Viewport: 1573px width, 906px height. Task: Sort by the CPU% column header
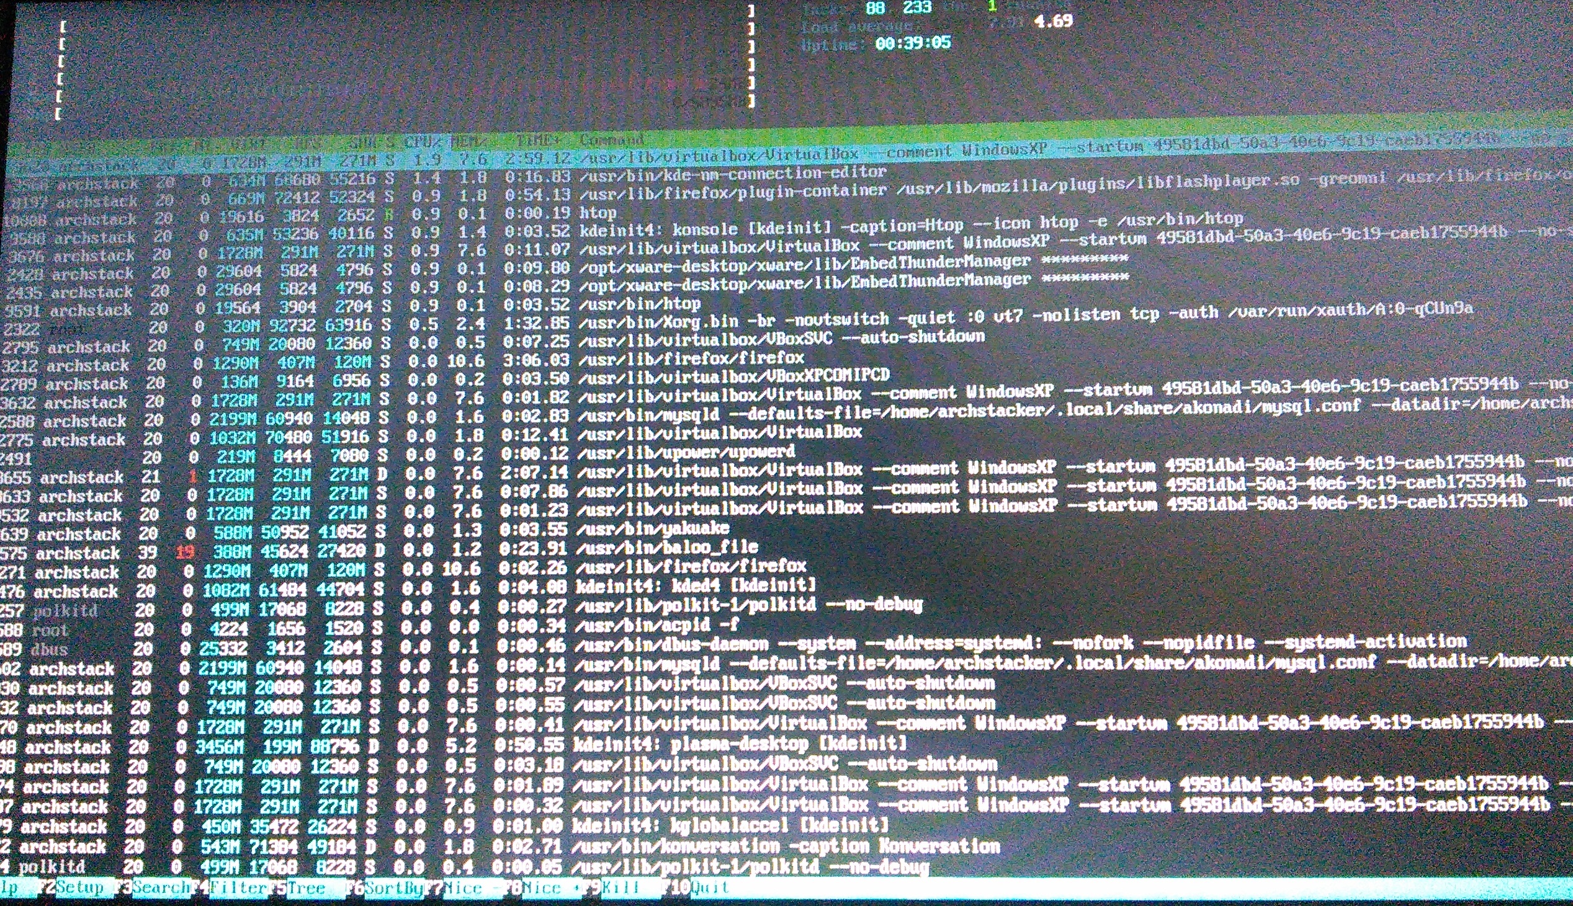click(422, 142)
